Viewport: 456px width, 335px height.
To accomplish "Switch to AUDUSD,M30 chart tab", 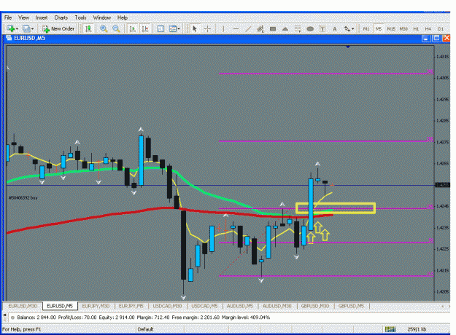I will point(277,306).
